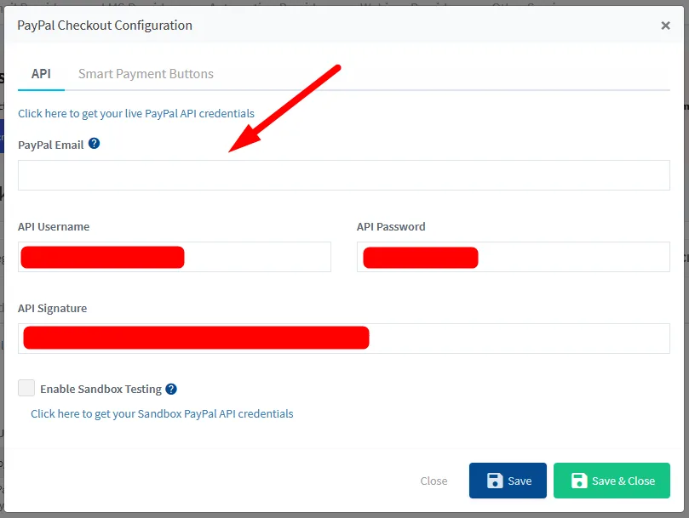Click the Close text button

(433, 481)
